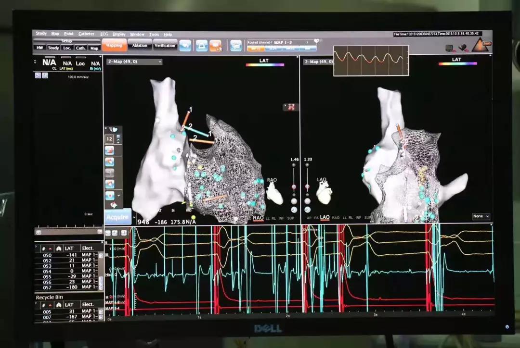
Task: Click the 12-lead icon in map side toolbar
Action: click(110, 139)
